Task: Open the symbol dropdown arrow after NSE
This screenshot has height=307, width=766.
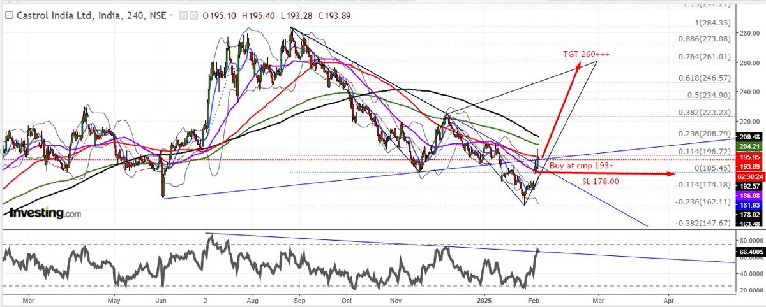Action: [171, 17]
